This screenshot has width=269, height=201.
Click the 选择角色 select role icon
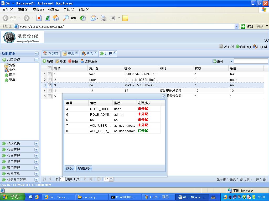pyautogui.click(x=82, y=61)
